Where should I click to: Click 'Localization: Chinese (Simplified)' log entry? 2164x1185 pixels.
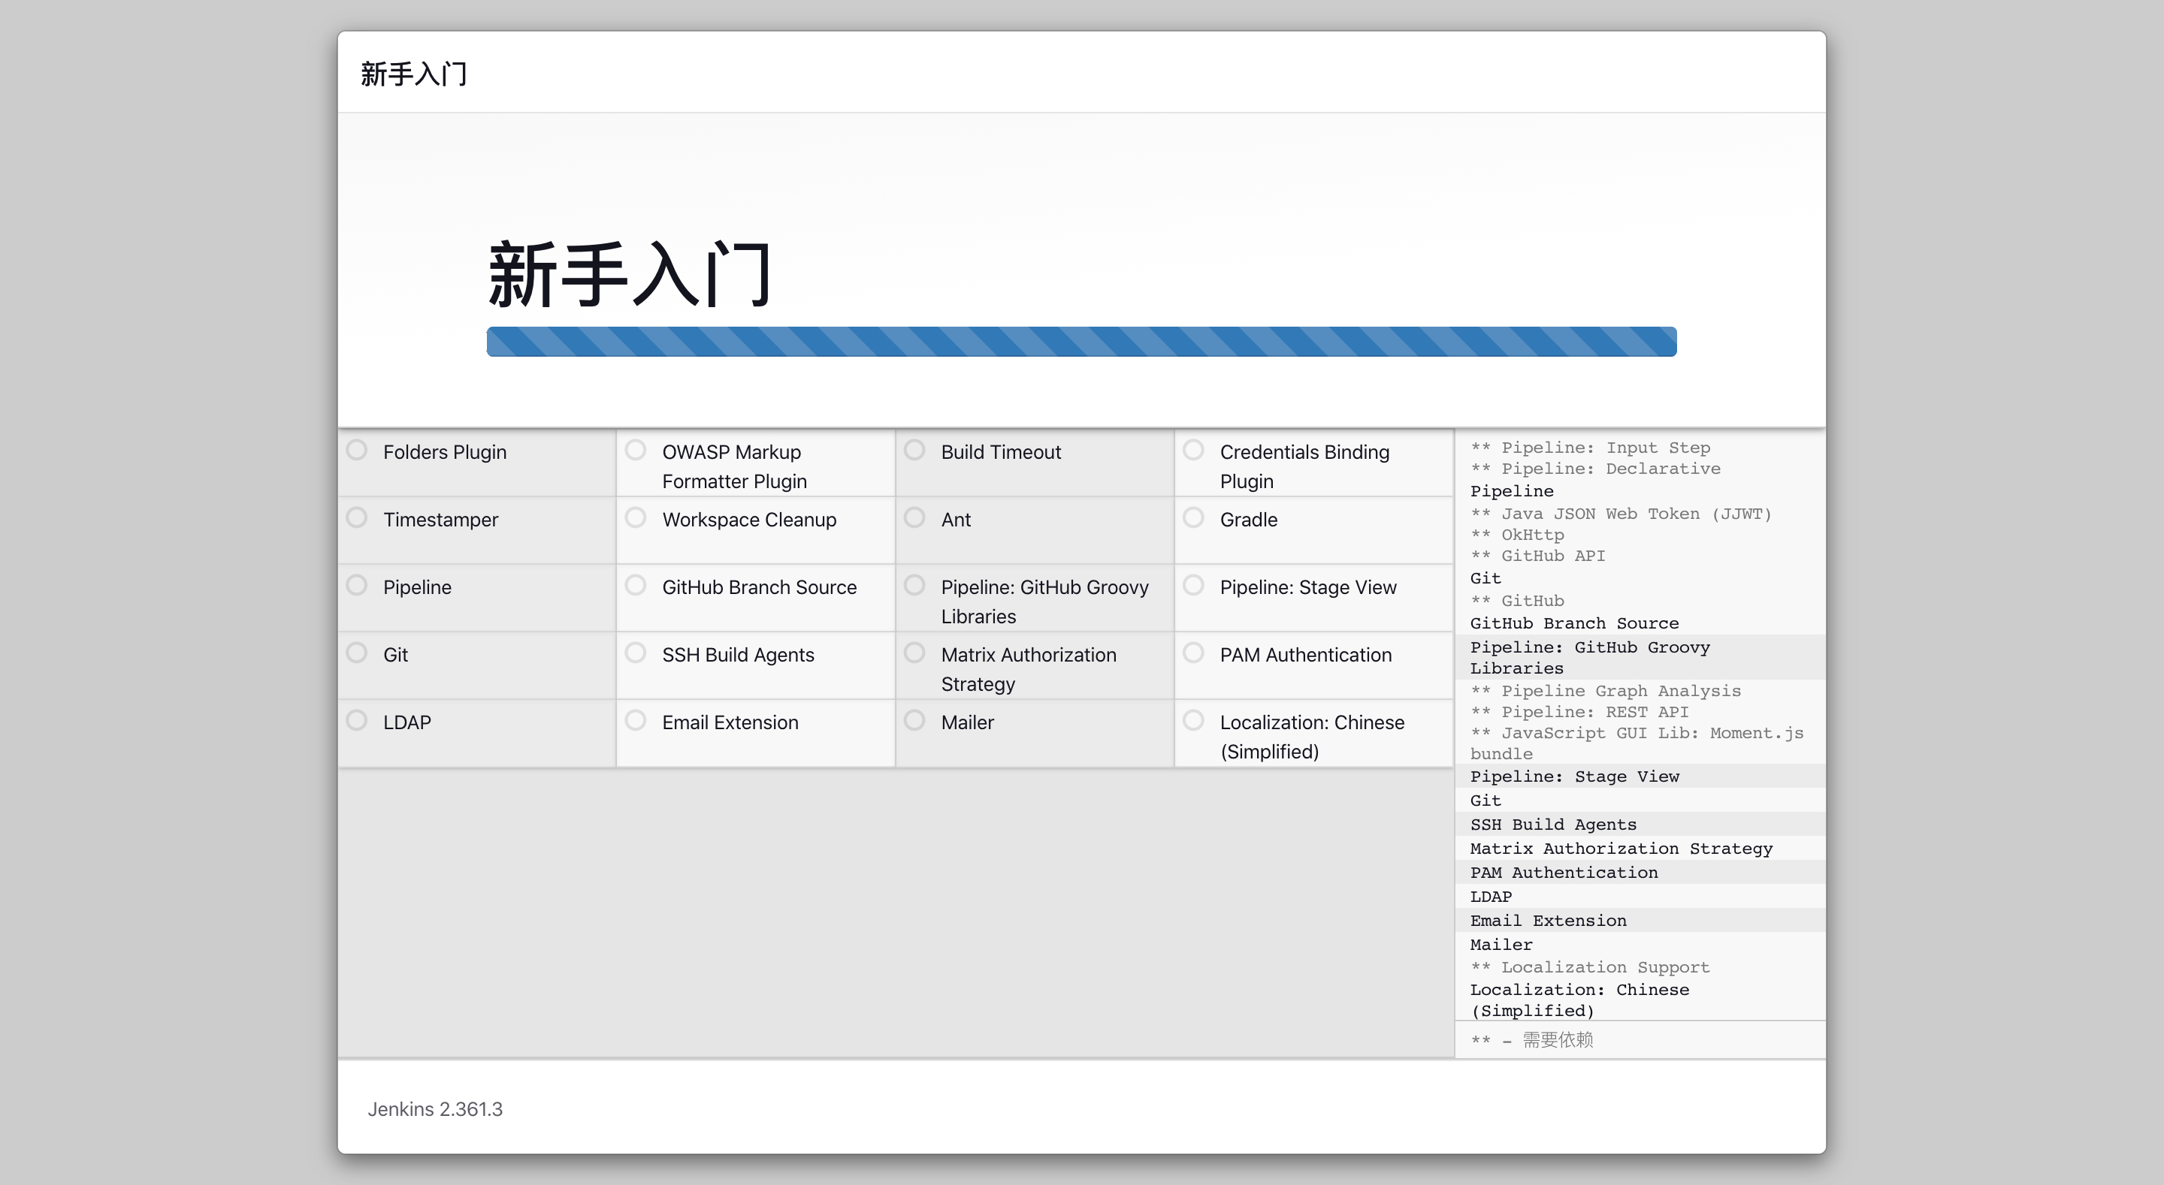click(x=1579, y=1000)
